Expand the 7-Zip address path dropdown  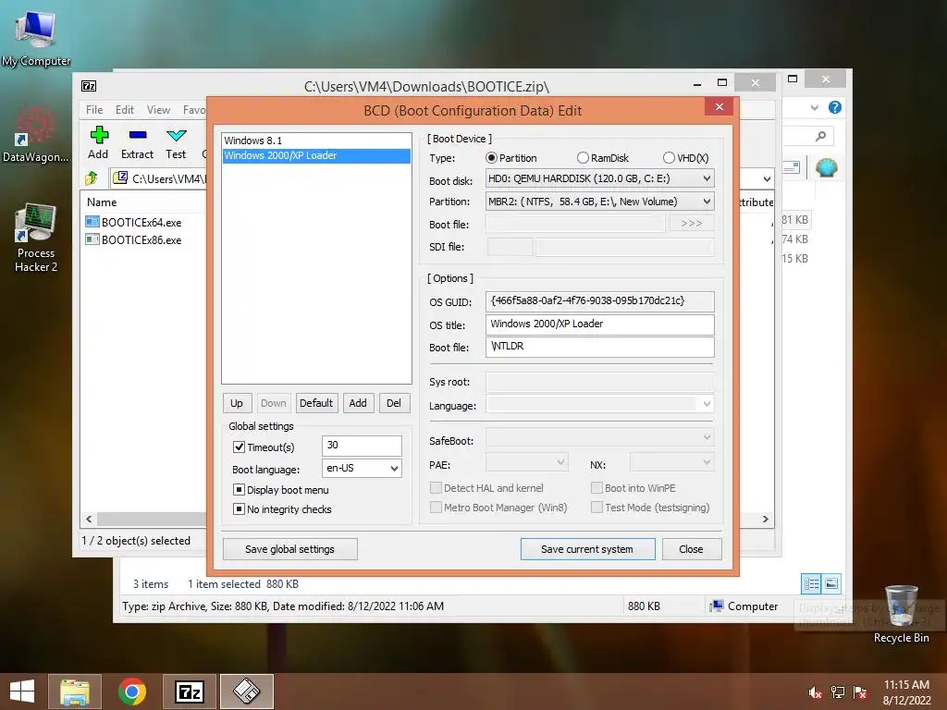pos(767,178)
